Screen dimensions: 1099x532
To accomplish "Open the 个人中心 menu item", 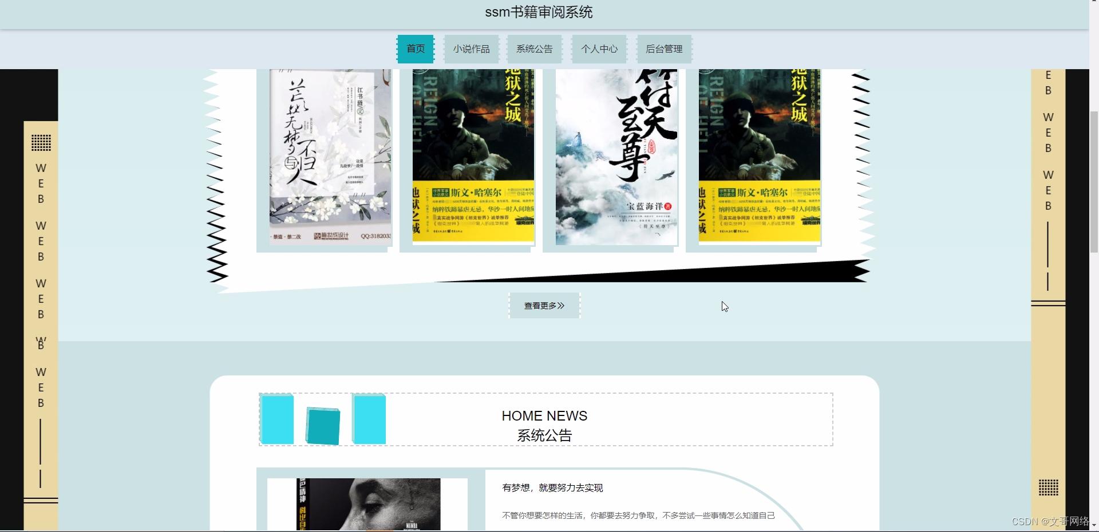I will pos(599,49).
